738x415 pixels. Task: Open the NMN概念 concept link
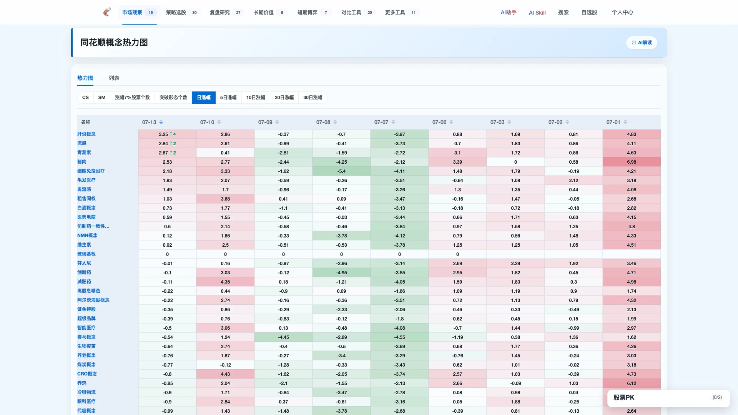pyautogui.click(x=87, y=236)
